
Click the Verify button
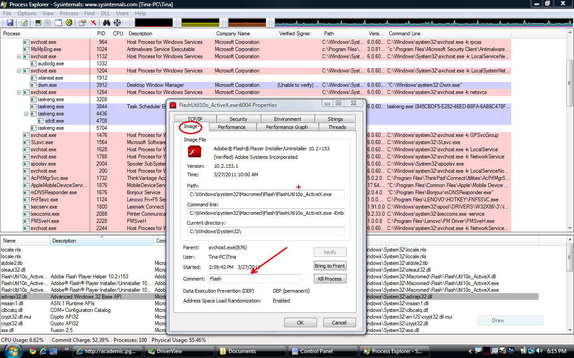click(x=330, y=252)
